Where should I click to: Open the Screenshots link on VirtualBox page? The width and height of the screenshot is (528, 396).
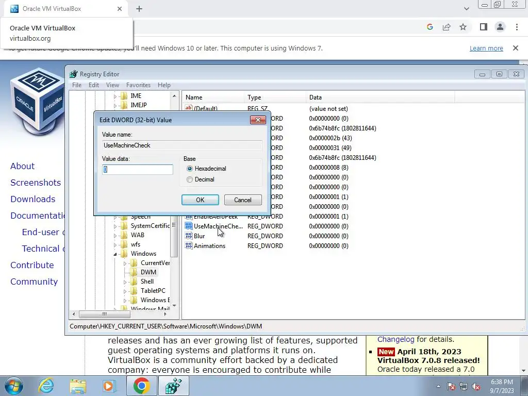click(36, 183)
